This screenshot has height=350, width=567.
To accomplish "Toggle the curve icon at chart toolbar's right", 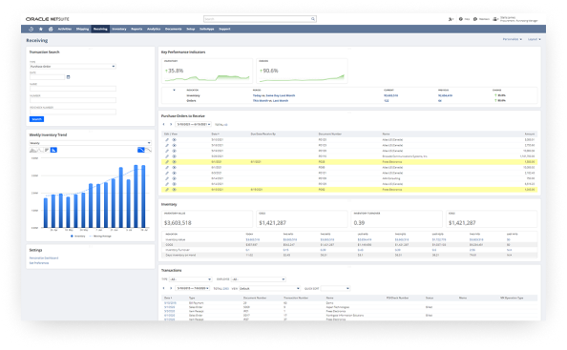I will tap(148, 150).
